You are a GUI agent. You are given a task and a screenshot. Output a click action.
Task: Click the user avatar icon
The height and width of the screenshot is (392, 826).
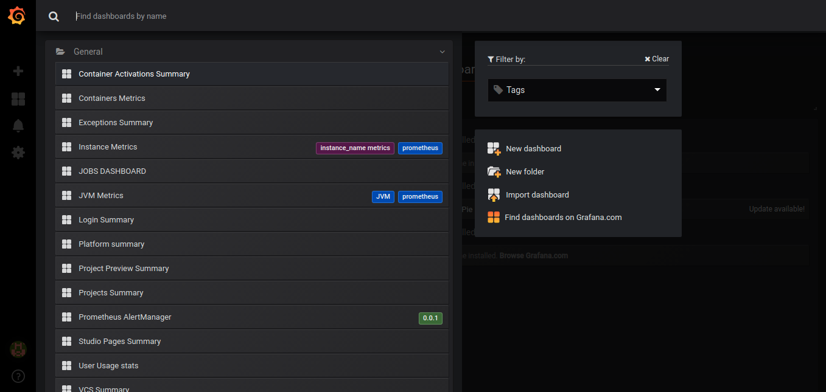point(18,349)
